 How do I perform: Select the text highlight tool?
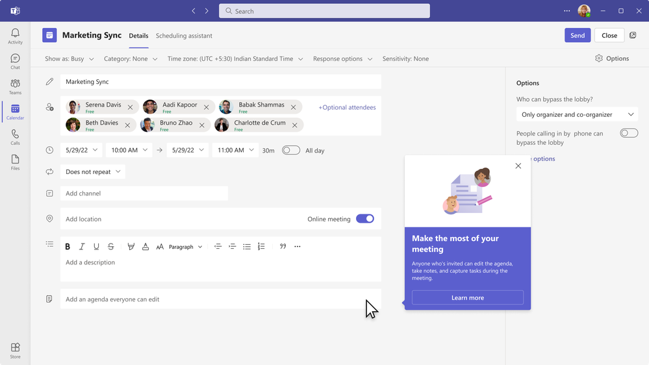(131, 247)
